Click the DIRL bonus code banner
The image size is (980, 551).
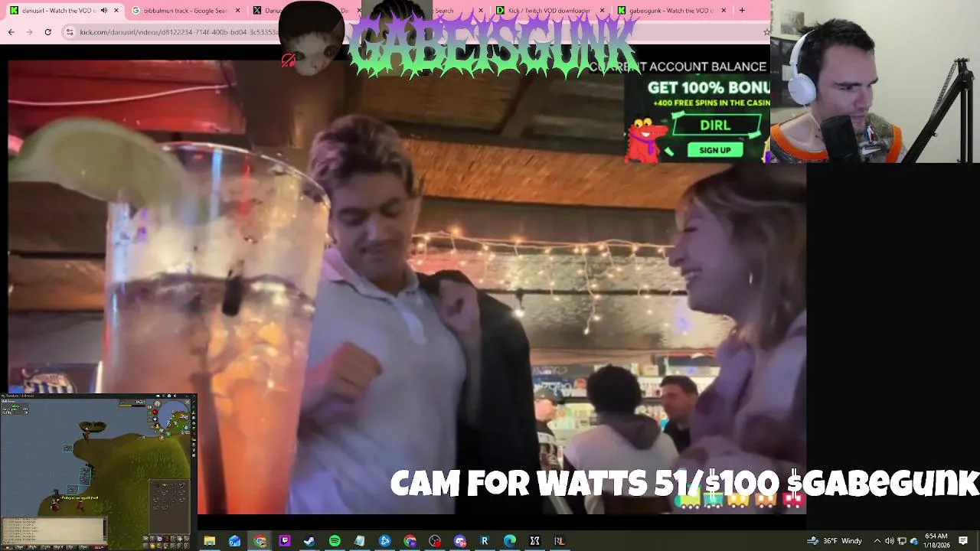point(716,125)
